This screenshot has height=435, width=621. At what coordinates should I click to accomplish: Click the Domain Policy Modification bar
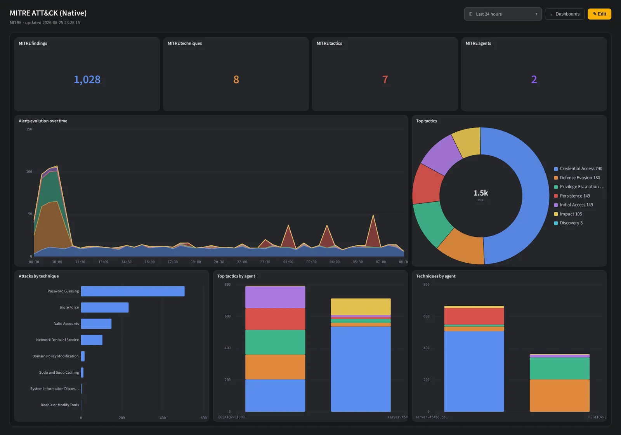83,356
